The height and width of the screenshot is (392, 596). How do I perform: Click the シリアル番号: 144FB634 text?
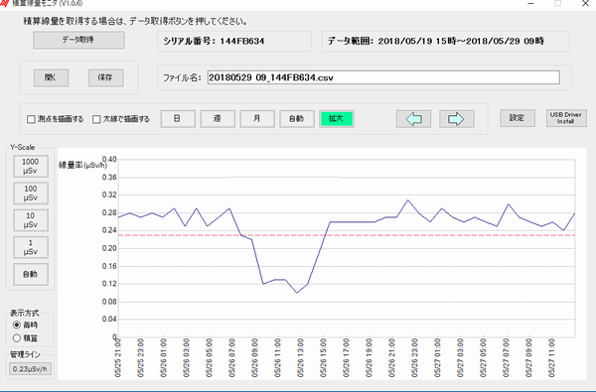(x=214, y=41)
